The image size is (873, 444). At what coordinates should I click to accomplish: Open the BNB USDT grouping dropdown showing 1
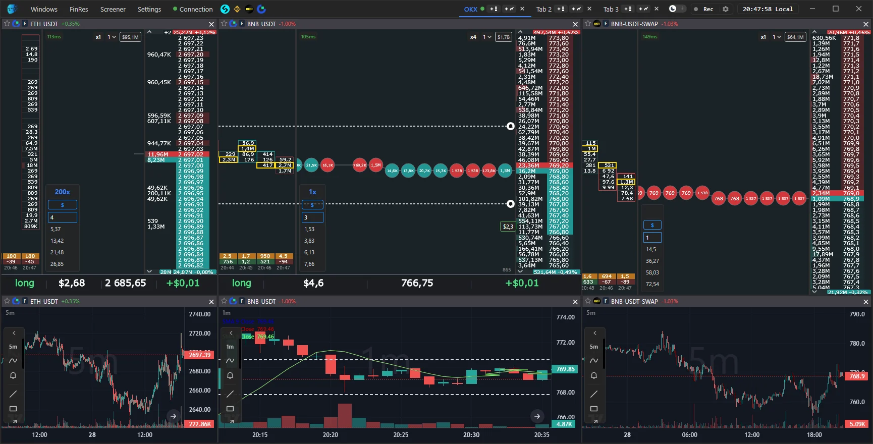tap(487, 37)
